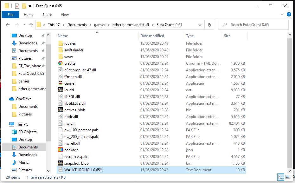
Task: Select nw.dll file name
Action: point(69,123)
